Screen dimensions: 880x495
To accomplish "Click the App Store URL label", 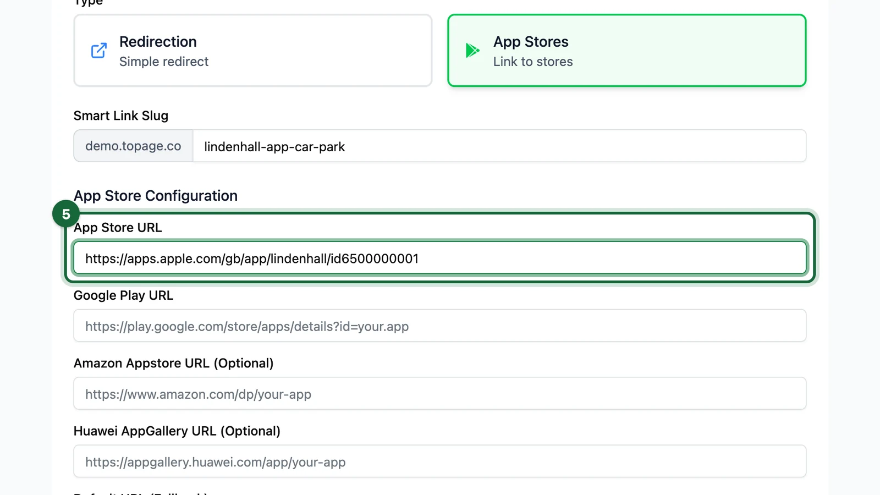I will coord(118,228).
